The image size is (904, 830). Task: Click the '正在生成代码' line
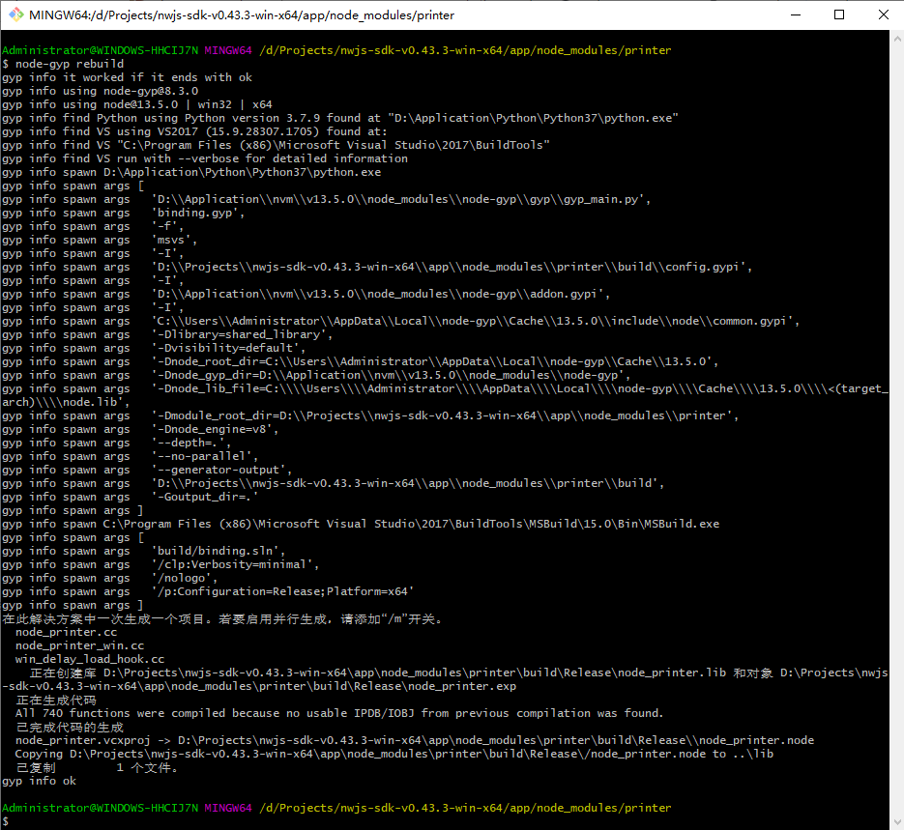(x=56, y=701)
